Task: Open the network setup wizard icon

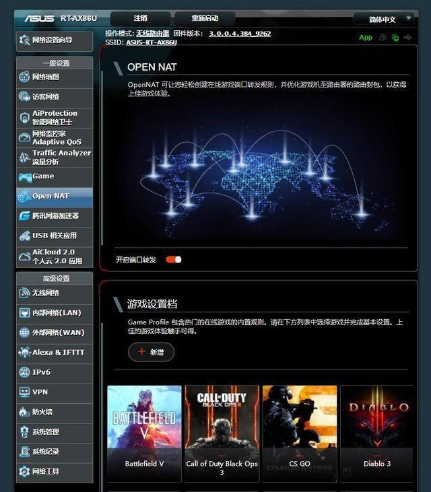Action: click(x=24, y=40)
